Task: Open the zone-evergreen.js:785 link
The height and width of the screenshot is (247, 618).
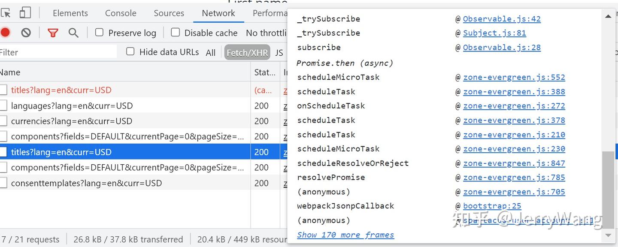Action: point(514,178)
